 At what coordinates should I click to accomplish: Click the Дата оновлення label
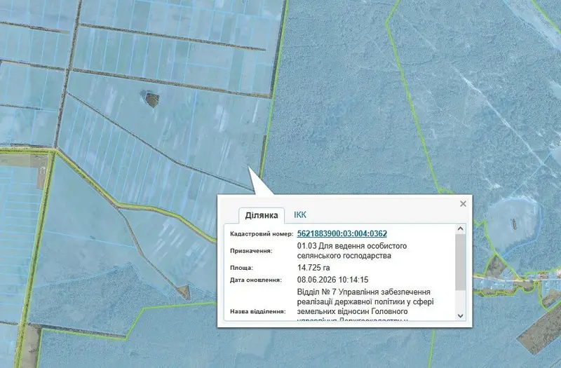click(256, 280)
